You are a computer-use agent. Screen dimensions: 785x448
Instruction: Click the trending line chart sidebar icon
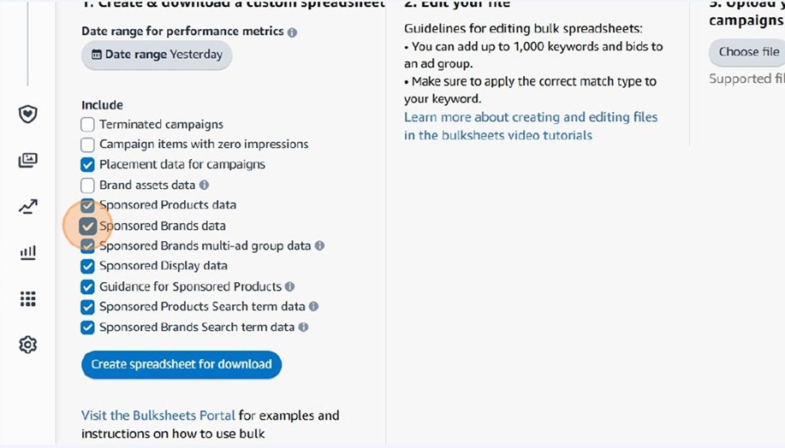coord(28,206)
